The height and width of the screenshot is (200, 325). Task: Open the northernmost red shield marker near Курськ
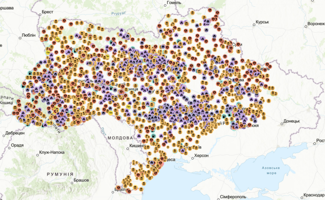click(210, 10)
